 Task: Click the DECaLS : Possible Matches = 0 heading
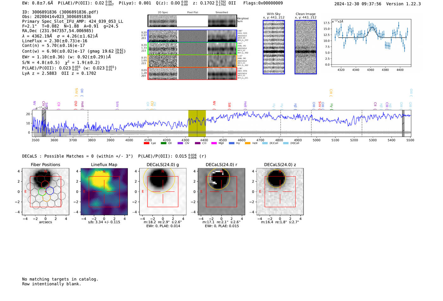pyautogui.click(x=78, y=156)
